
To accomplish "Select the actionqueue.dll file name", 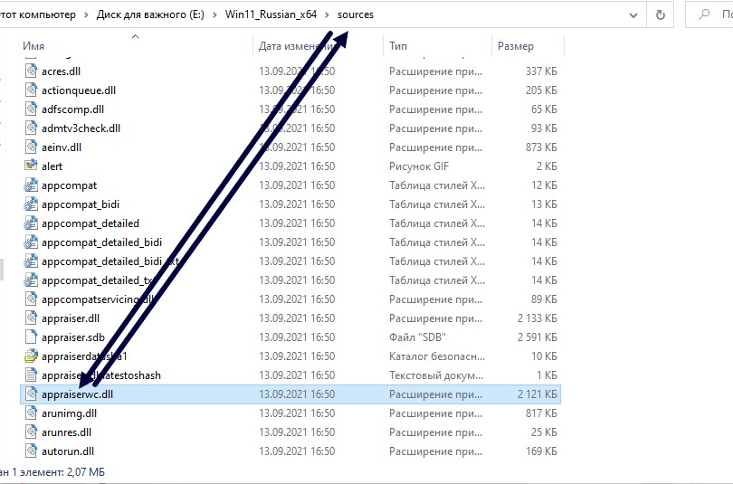I will [x=79, y=90].
